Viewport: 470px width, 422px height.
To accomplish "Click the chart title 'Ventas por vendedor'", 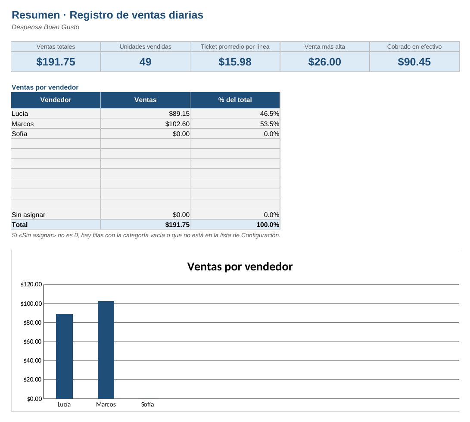I will point(240,267).
